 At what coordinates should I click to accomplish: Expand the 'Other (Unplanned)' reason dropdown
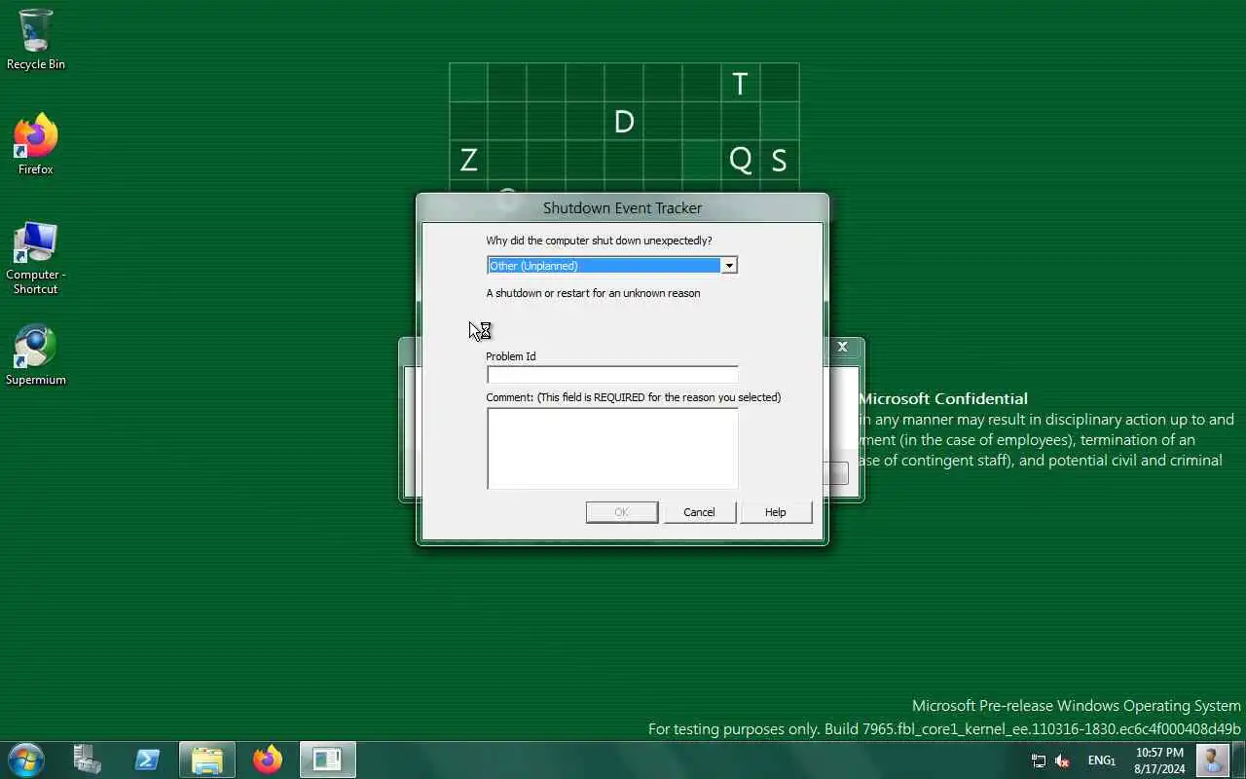click(728, 266)
